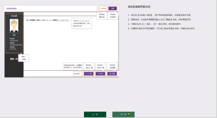Image resolution: width=217 pixels, height=118 pixels.
Task: Click the purple 选题 question list button
Action: coord(112,74)
